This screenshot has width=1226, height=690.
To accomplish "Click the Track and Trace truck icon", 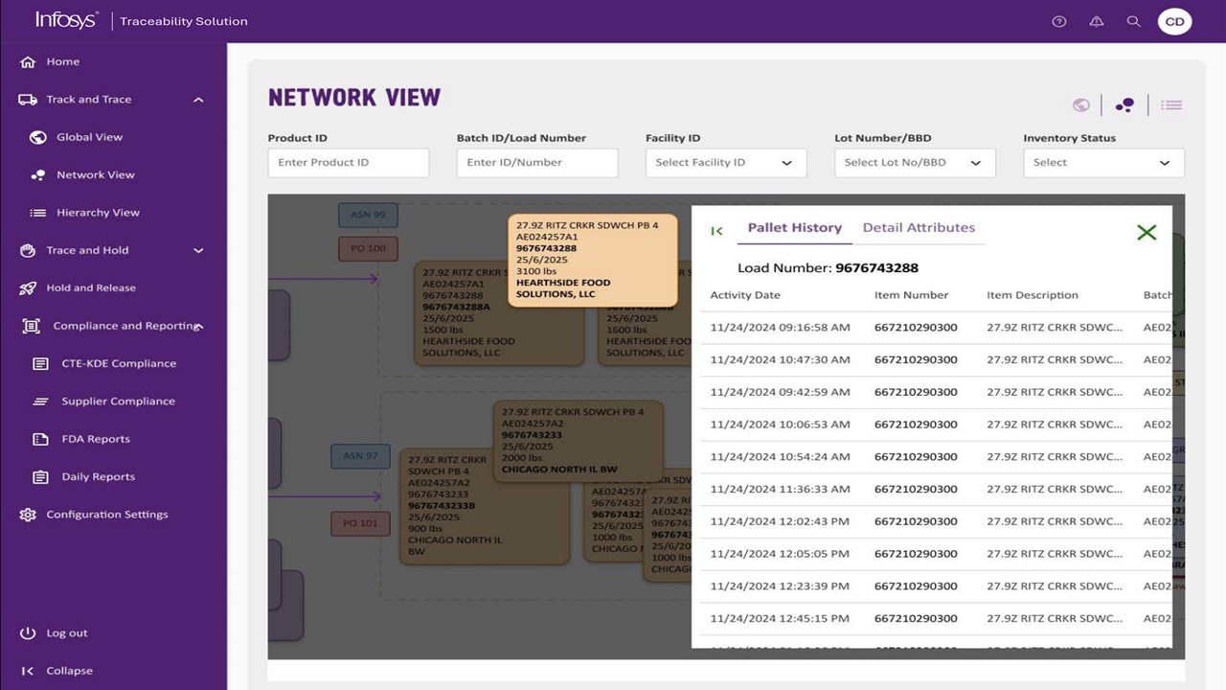I will [x=28, y=100].
